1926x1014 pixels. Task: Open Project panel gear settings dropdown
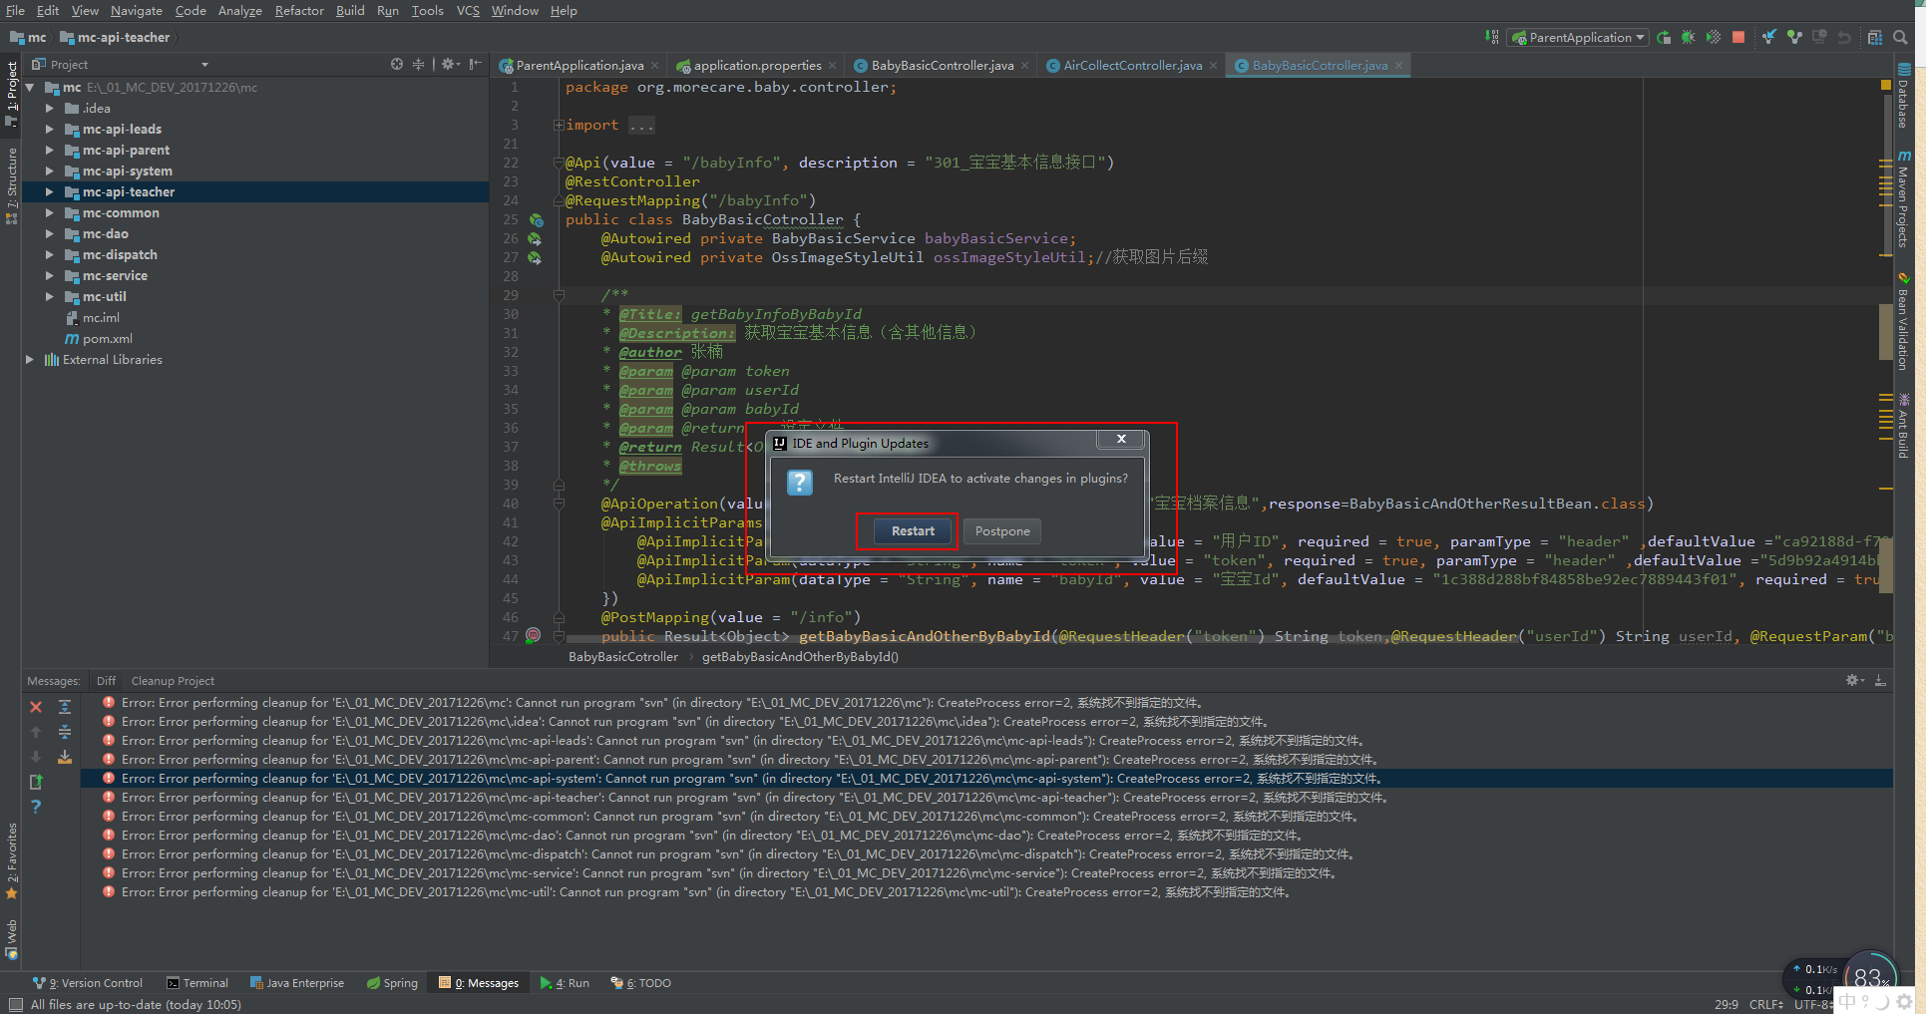(451, 64)
